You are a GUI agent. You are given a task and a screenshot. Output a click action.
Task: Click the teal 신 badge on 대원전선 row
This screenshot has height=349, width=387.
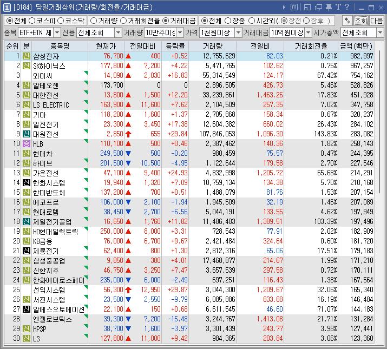[x=26, y=134]
